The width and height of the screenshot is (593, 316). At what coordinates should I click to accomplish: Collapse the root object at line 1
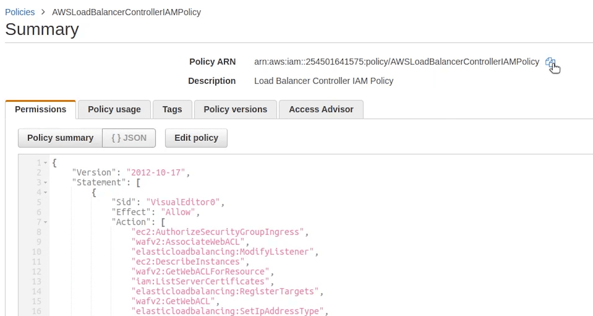click(45, 163)
